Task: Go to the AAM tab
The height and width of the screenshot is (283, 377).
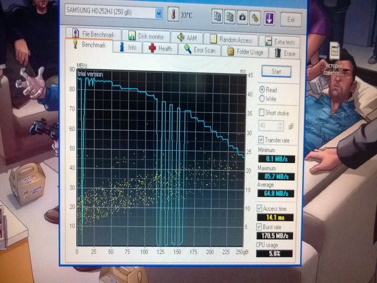Action: [x=187, y=38]
